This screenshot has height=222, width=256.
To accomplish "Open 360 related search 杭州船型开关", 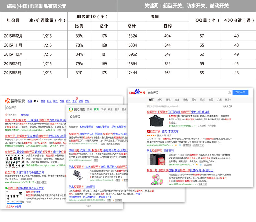I will click(86, 127).
